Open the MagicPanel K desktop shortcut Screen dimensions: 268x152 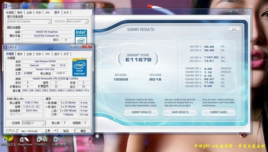25,143
